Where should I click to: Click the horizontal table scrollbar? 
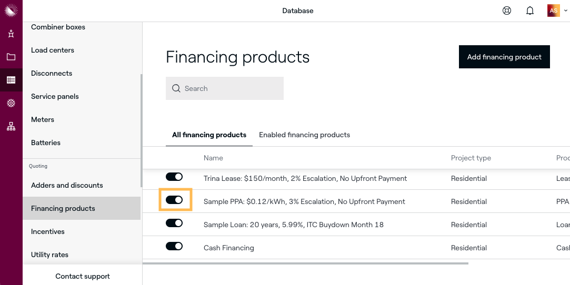[x=305, y=263]
